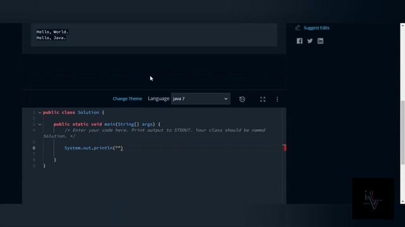Collapse the Solution class fold arrow
405x227 pixels.
(40, 112)
